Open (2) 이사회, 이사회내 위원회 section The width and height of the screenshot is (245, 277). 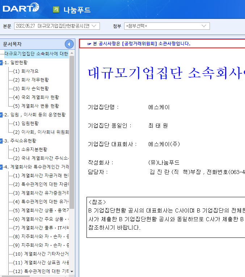41,132
